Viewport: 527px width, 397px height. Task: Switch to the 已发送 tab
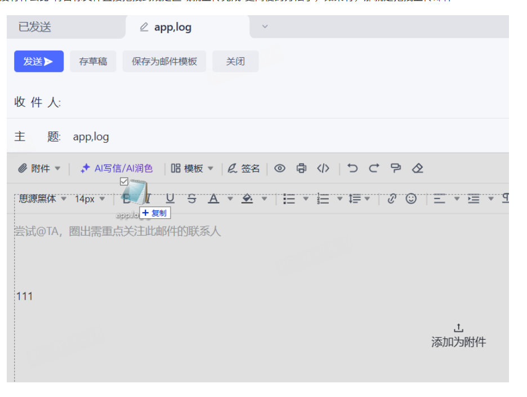(34, 27)
